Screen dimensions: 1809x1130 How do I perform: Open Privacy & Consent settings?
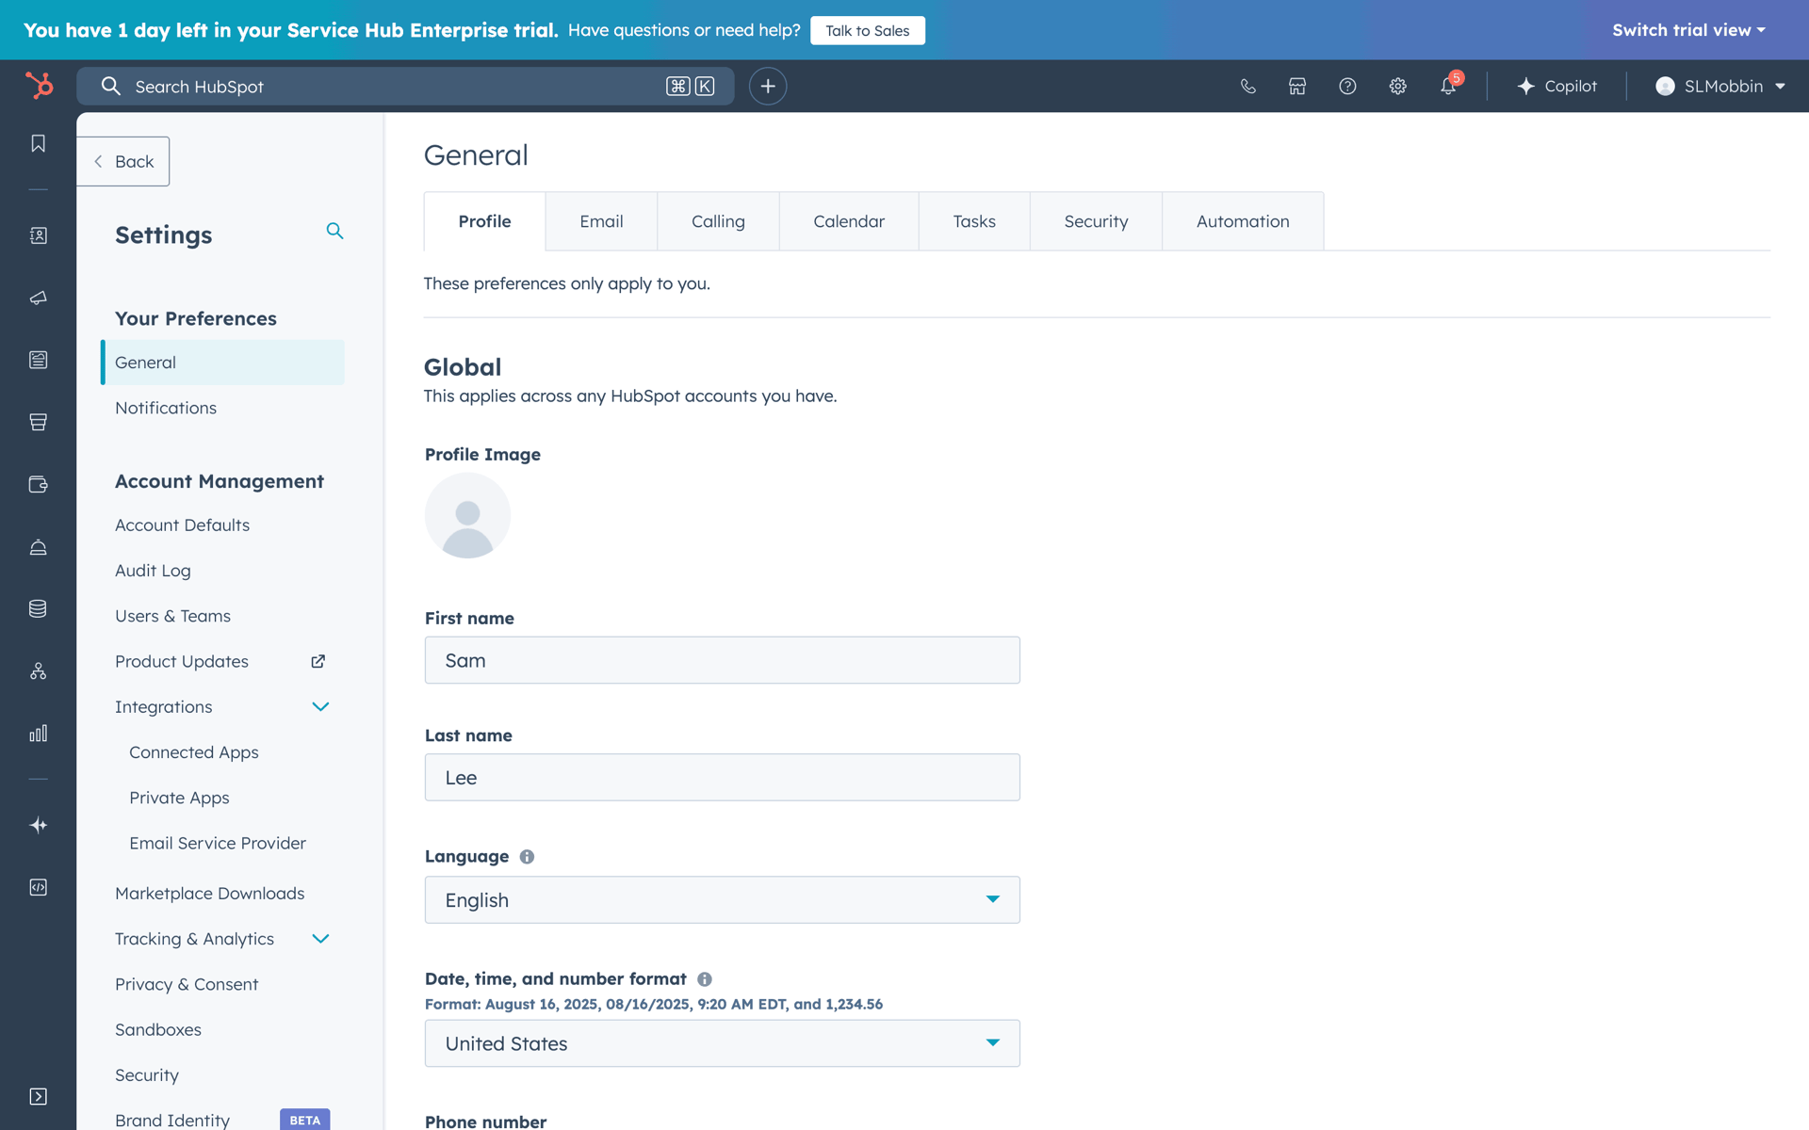coord(187,984)
